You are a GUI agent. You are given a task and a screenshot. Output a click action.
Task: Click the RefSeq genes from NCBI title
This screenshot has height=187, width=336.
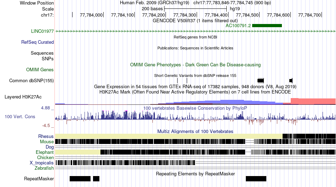tap(196, 37)
